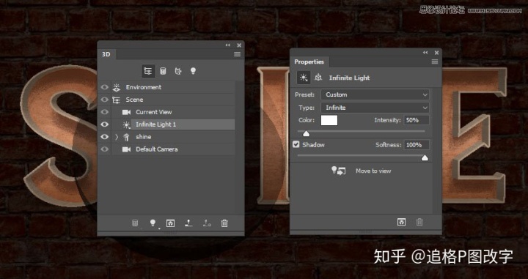Click the Infinite Light 1 sun icon
This screenshot has height=279, width=528.
pos(126,124)
